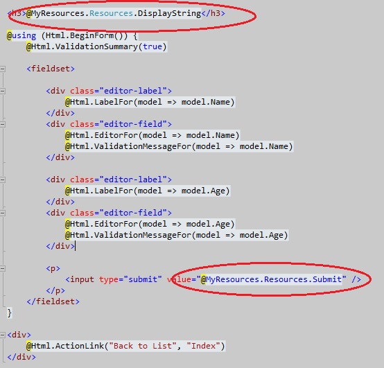Click the @Html.LabelFor model.Age line
This screenshot has width=384, height=368.
coord(148,191)
